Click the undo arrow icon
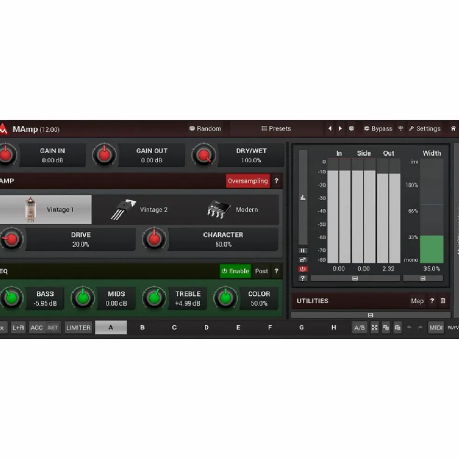 click(409, 327)
